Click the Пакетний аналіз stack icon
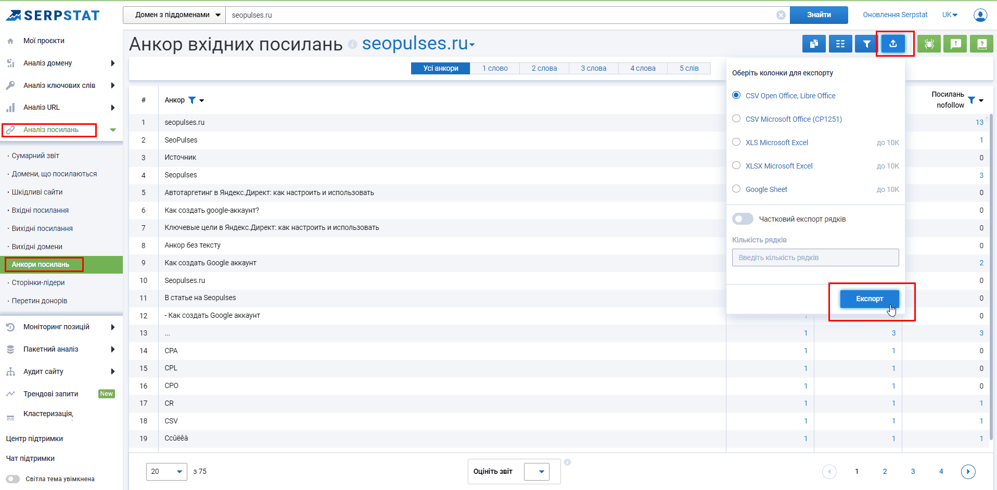 [x=10, y=350]
